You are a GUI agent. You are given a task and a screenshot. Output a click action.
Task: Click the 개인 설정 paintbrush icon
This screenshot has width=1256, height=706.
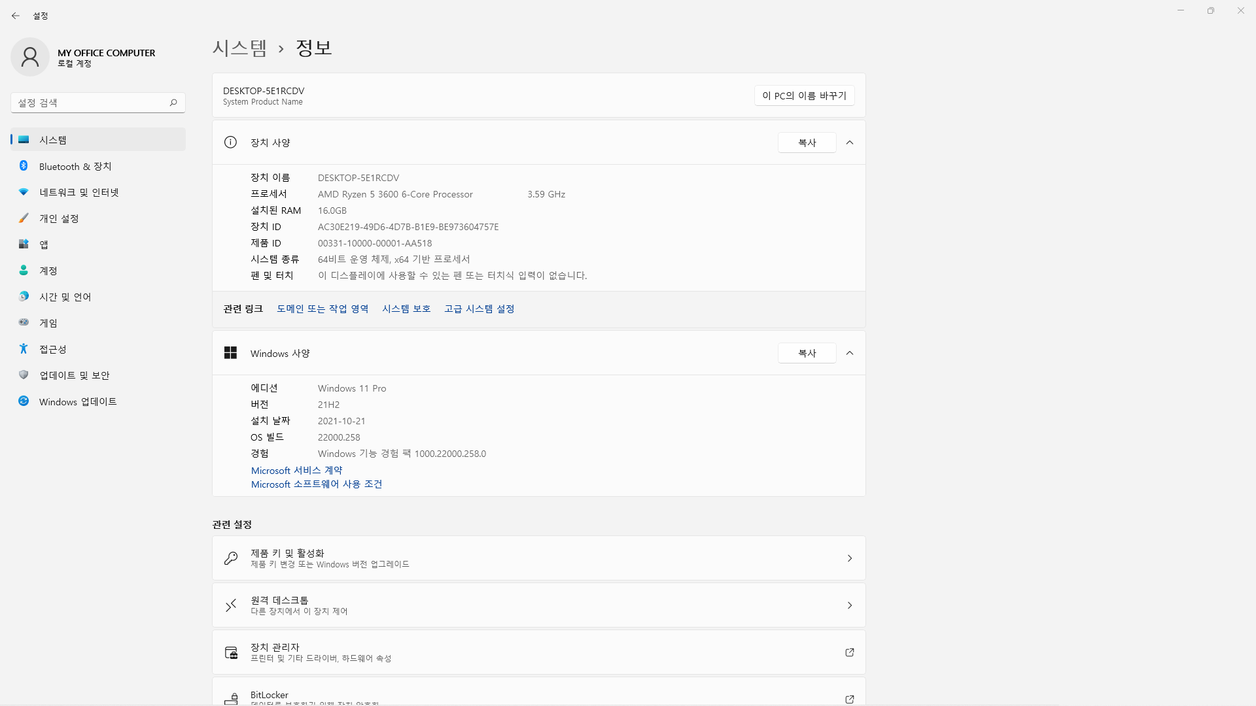coord(24,218)
